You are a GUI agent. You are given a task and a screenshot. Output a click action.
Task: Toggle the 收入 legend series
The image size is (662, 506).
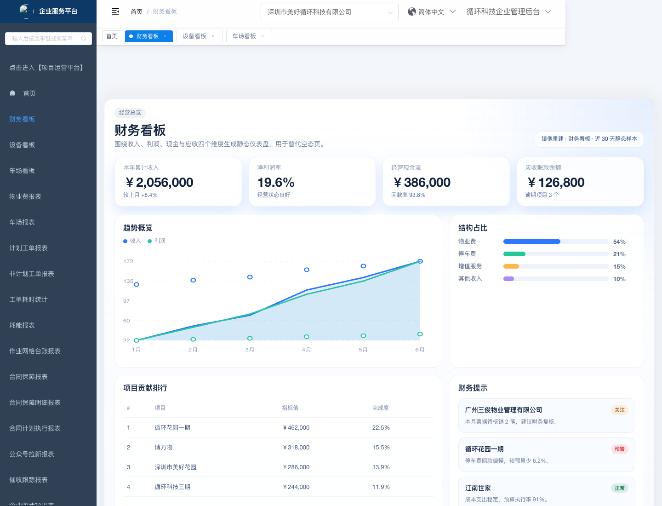(x=132, y=241)
